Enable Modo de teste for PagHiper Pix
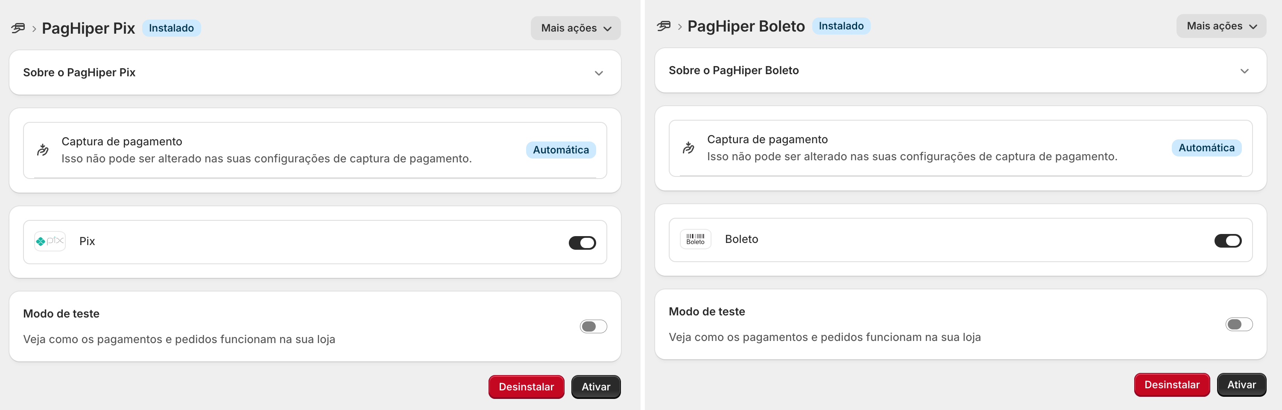This screenshot has width=1282, height=410. [x=593, y=326]
